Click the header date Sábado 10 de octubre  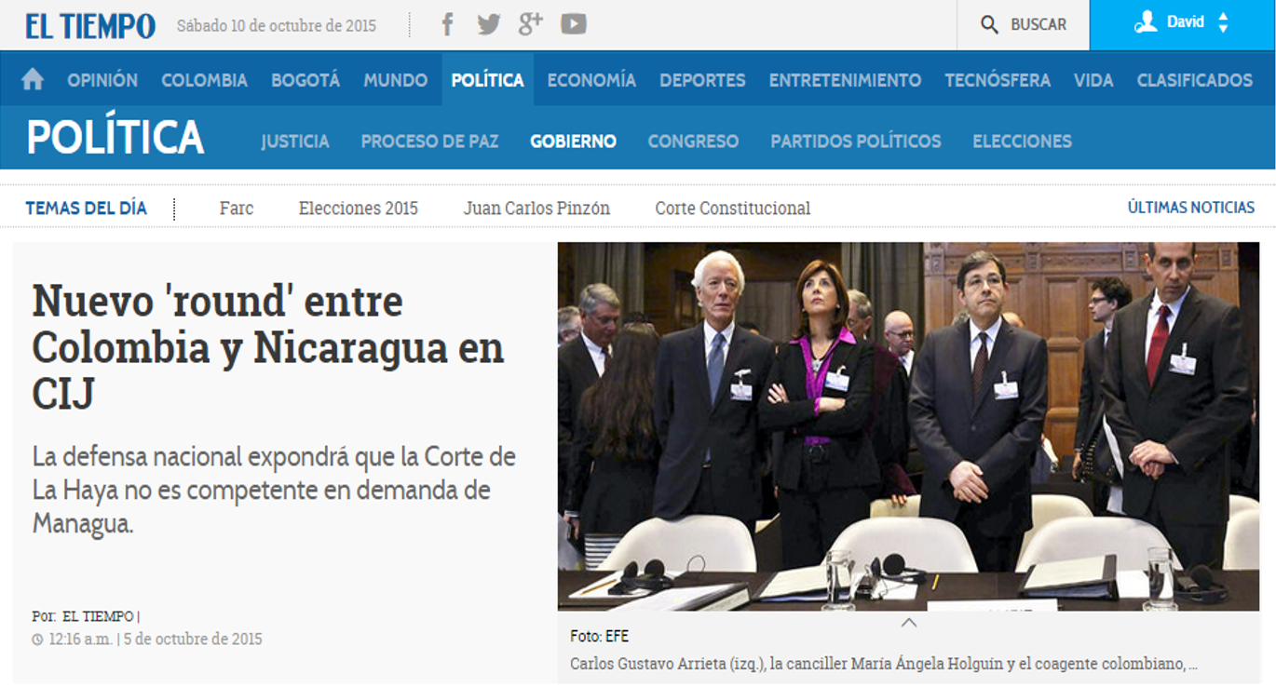[277, 26]
